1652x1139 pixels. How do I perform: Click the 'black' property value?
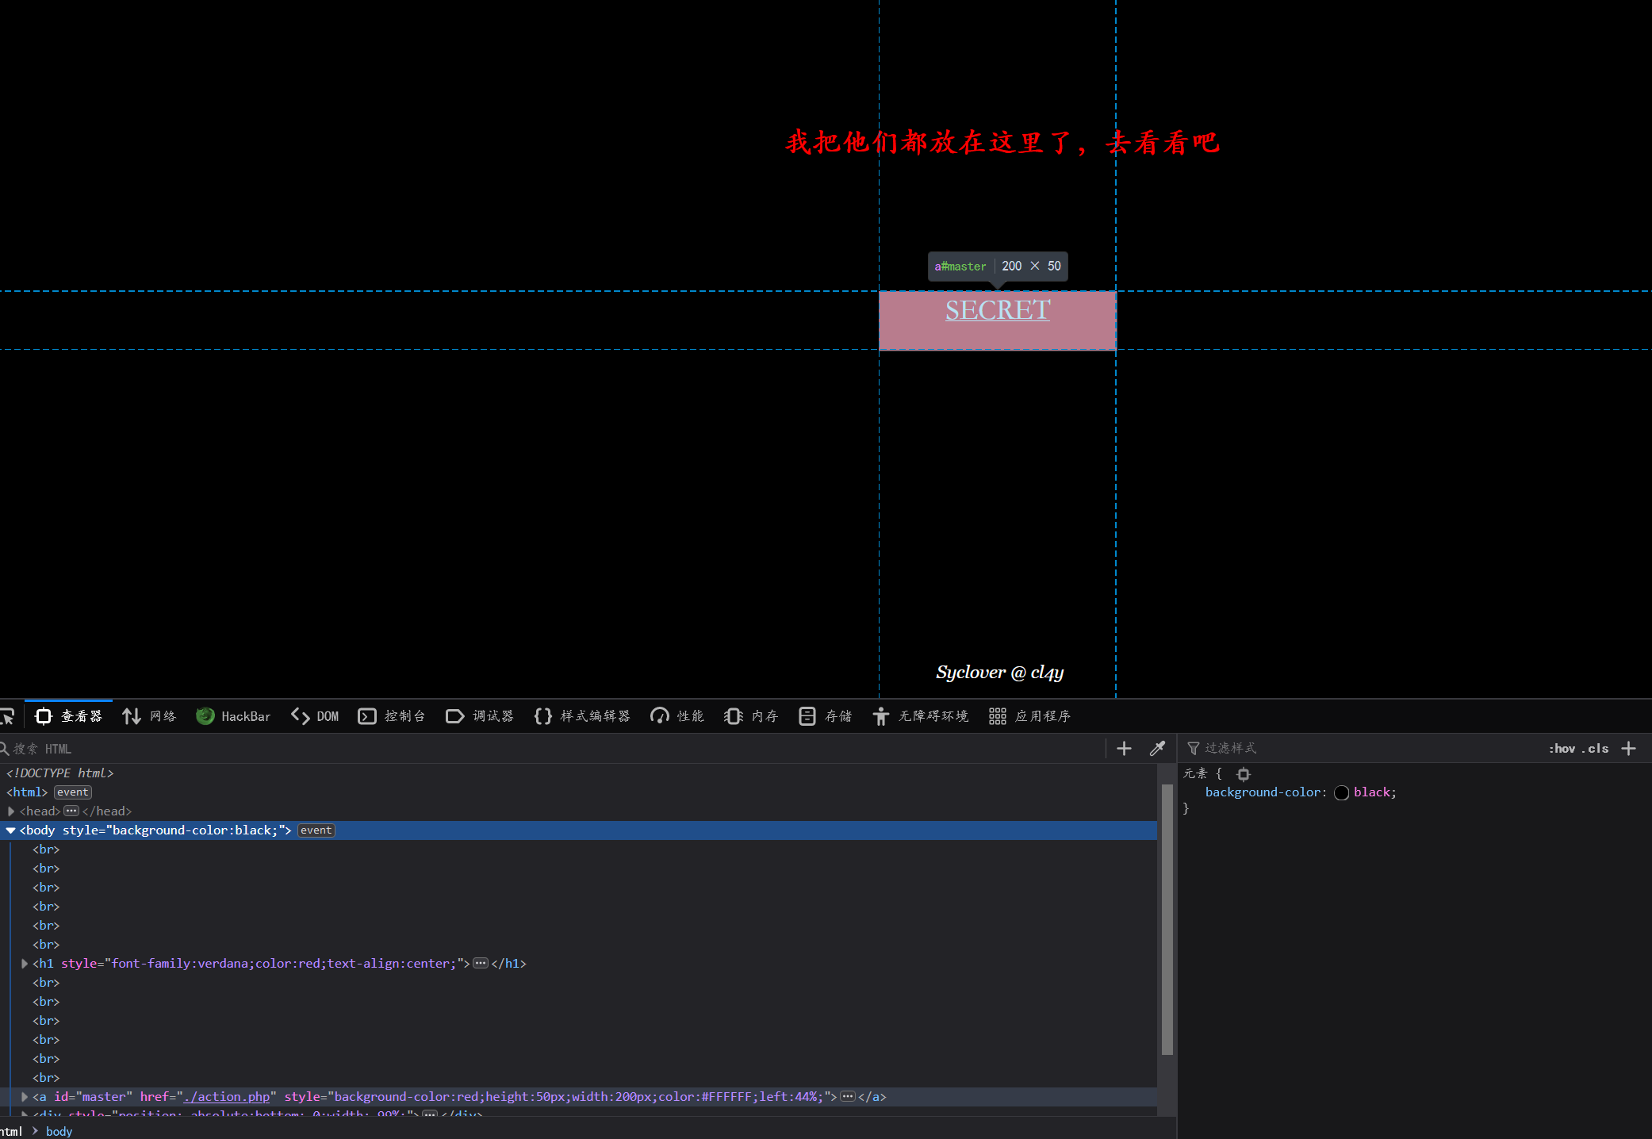1372,792
